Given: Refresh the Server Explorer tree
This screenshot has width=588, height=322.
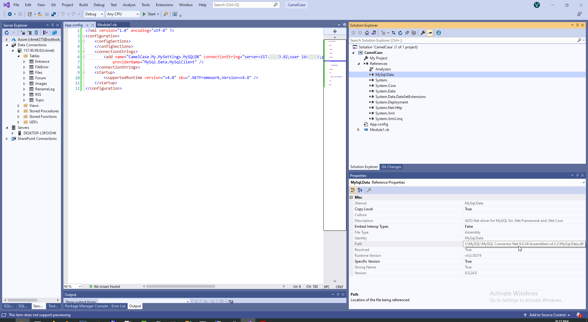Looking at the screenshot, I should (x=7, y=32).
